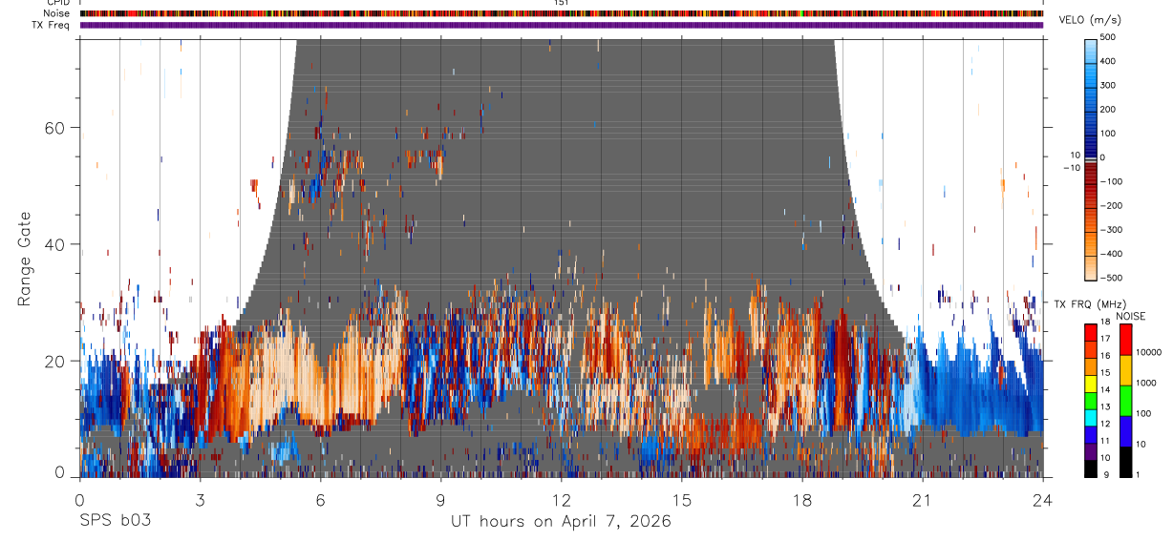
Task: Click the "24" hour tick on the time axis
Action: point(1043,499)
